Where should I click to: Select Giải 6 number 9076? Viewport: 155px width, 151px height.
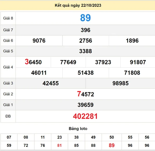[x=39, y=41]
